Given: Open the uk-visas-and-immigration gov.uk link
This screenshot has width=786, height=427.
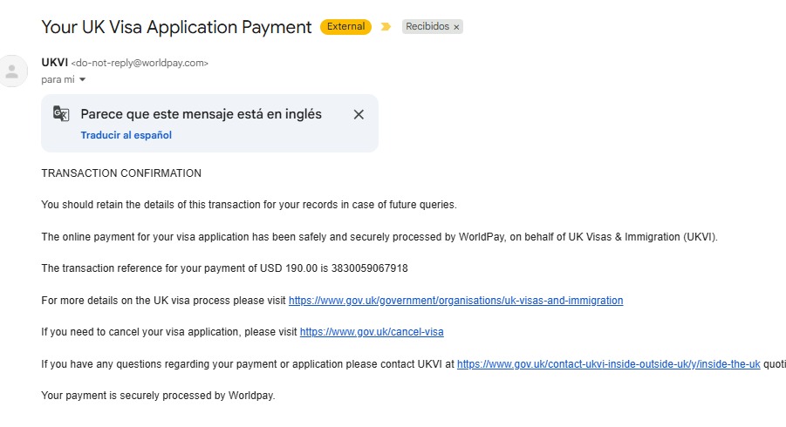Looking at the screenshot, I should 455,301.
